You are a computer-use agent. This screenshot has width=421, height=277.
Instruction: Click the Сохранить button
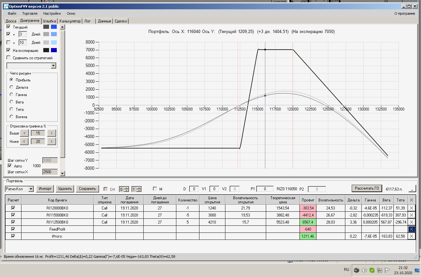(x=87, y=189)
